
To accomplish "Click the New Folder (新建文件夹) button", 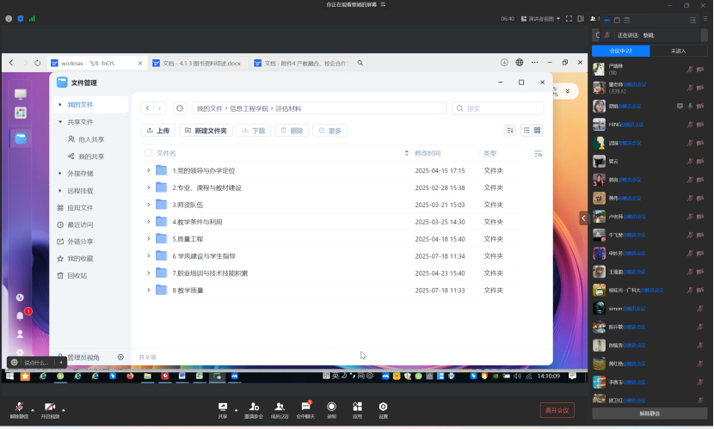I will tap(206, 131).
